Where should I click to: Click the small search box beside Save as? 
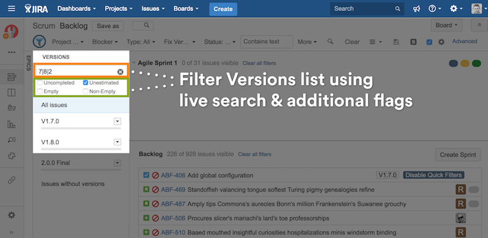(143, 26)
